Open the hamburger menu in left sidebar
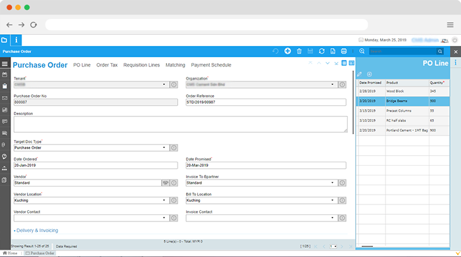This screenshot has height=257, width=461. point(5,64)
